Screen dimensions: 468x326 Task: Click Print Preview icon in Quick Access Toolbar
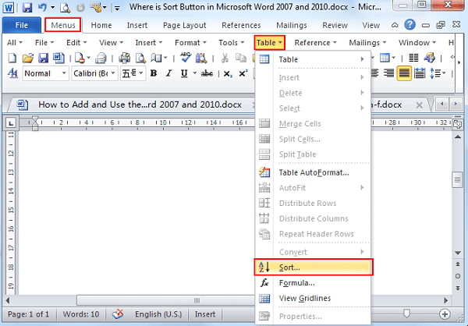coord(65,7)
